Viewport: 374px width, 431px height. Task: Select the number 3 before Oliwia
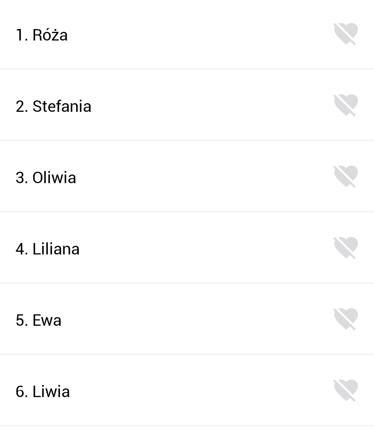pos(21,178)
